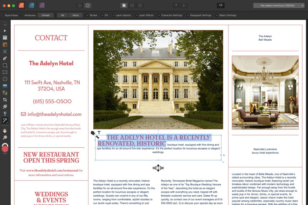The height and width of the screenshot is (205, 308).
Task: Click the third view mode icon
Action: (140, 6)
